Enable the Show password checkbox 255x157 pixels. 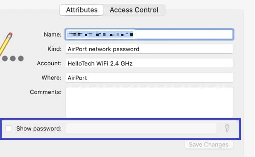coord(8,128)
